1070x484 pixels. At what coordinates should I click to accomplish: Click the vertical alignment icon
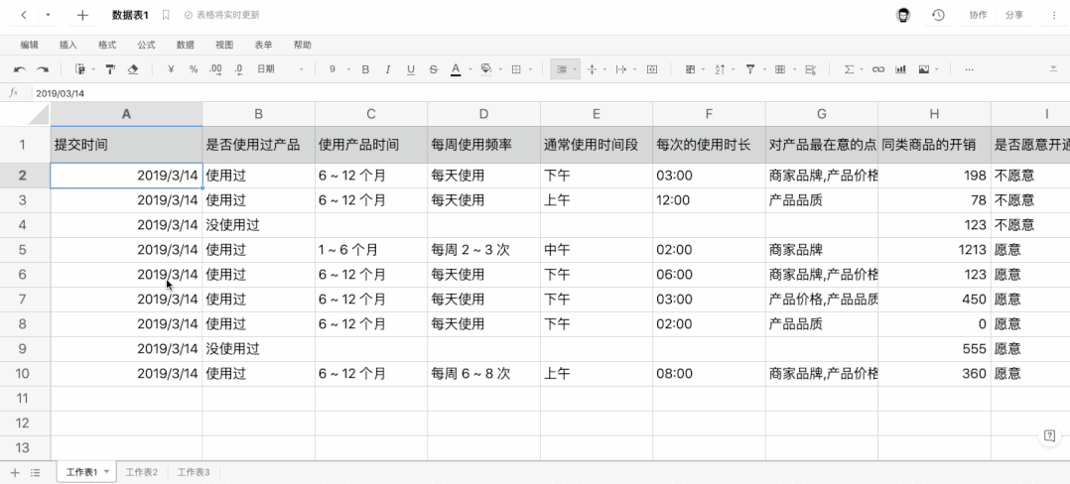[x=592, y=68]
